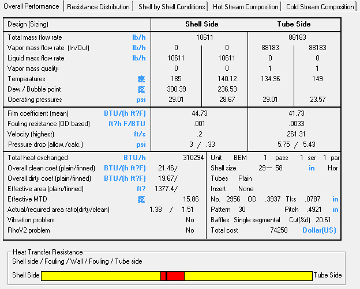Click the BTU/h unit for Total heat exchanged
Image resolution: width=360 pixels, height=289 pixels.
(x=134, y=158)
